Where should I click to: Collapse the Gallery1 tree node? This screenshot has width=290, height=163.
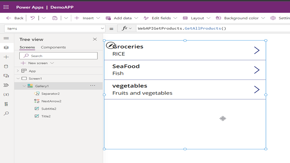pyautogui.click(x=24, y=86)
